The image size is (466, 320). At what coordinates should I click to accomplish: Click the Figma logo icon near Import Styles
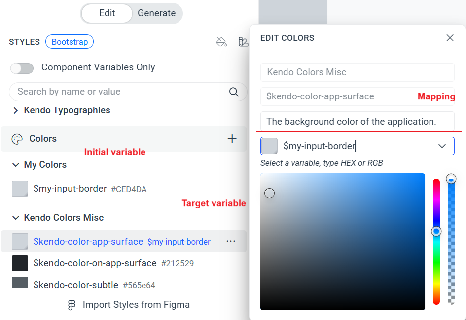click(x=72, y=304)
